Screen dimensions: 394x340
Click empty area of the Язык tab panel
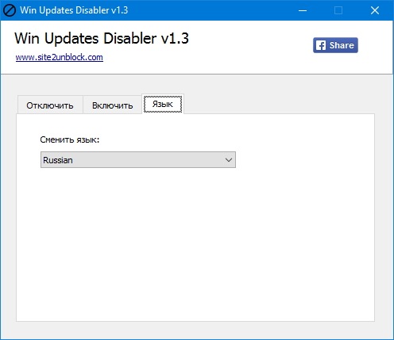pos(195,243)
